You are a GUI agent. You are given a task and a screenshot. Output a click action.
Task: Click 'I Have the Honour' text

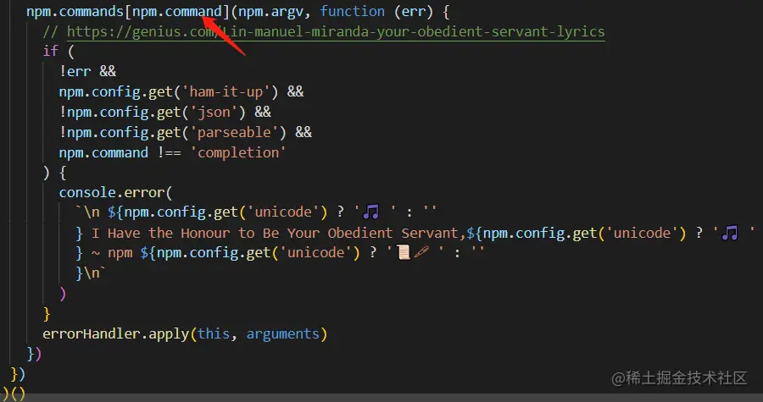pyautogui.click(x=157, y=233)
